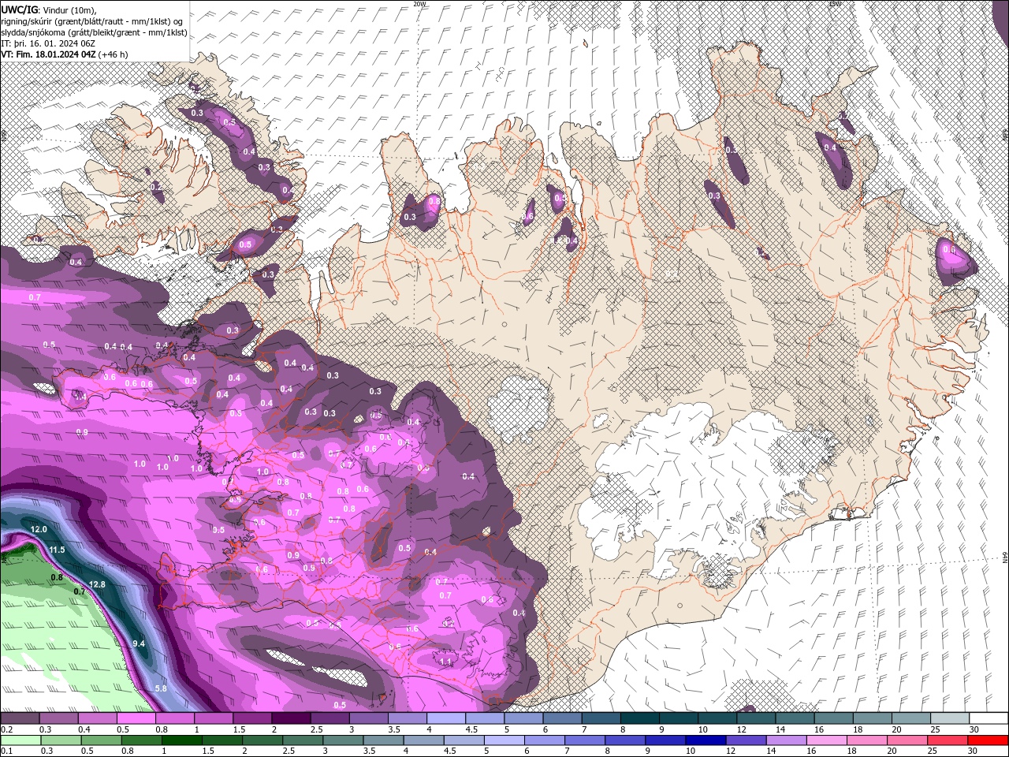Screen dimensions: 1009x757
Task: Click the '12.8' precipitation value on the map
Action: pyautogui.click(x=97, y=584)
